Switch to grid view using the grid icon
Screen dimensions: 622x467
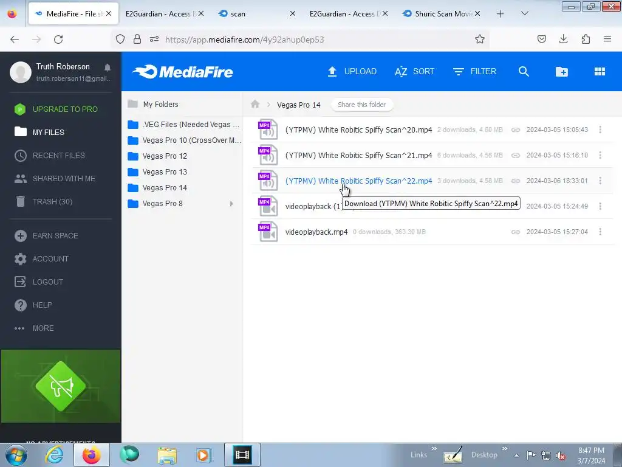[600, 72]
